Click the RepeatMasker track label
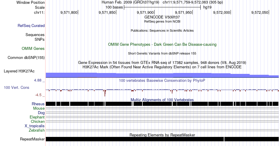This screenshot has height=146, width=279. (32, 139)
